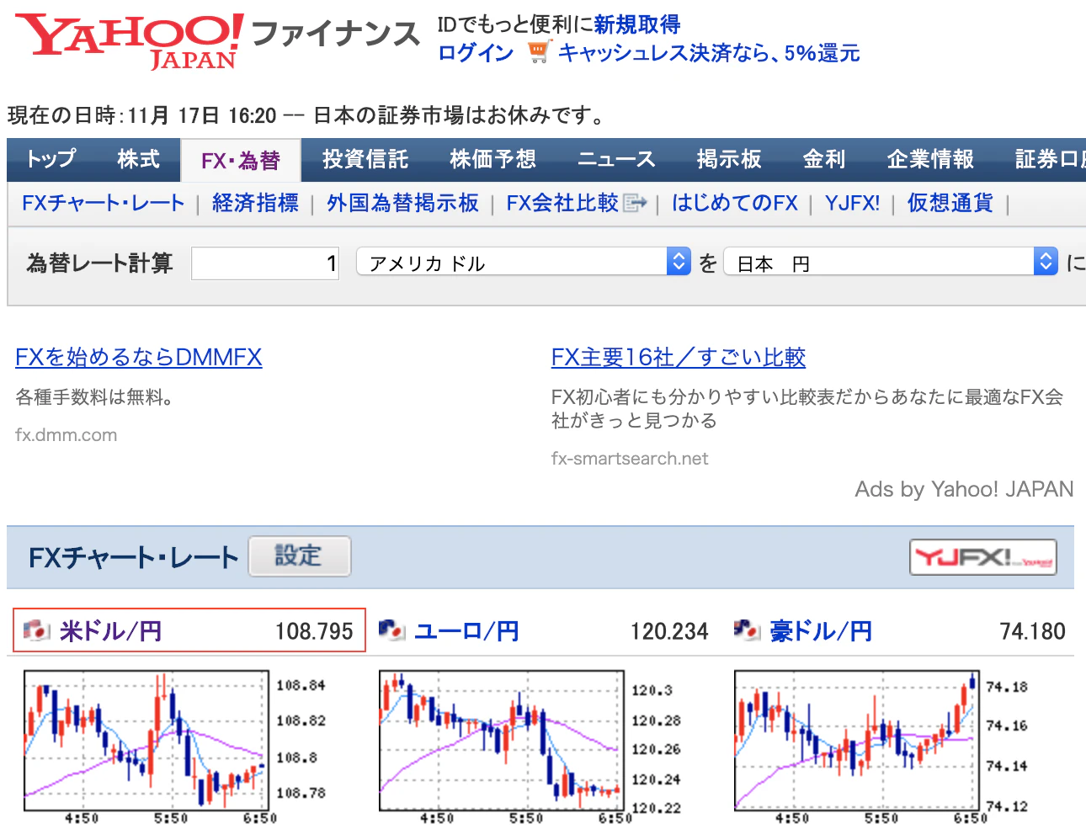Click the ユーロ/円 candlestick chart
The image size is (1086, 840).
[530, 748]
